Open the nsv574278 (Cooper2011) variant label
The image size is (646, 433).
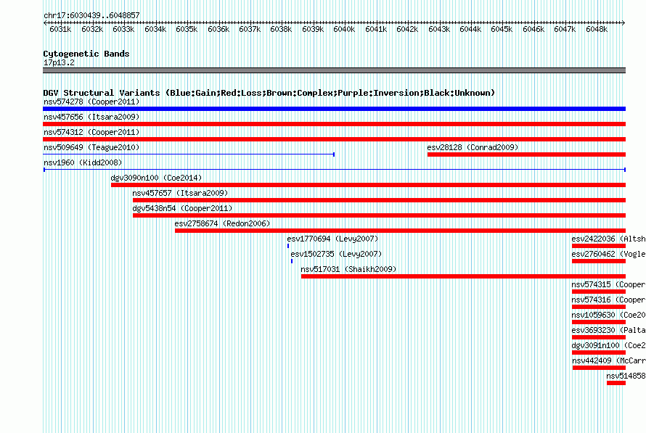point(91,102)
